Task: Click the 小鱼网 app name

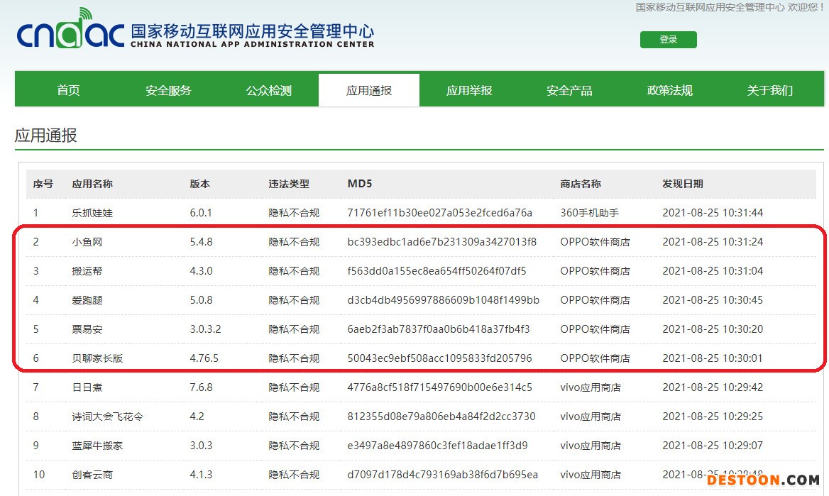Action: tap(87, 242)
